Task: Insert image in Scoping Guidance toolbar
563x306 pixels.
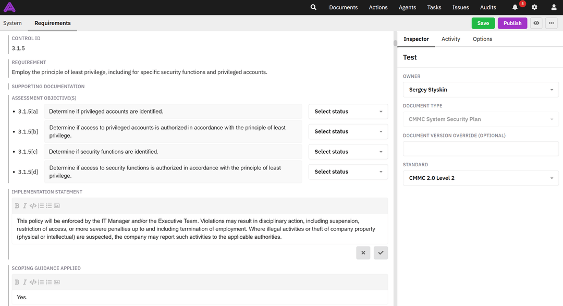Action: pyautogui.click(x=57, y=282)
